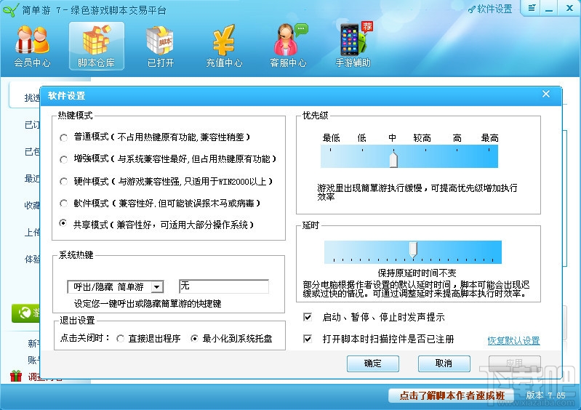Open the 客服中心 customer service icon

(x=288, y=47)
